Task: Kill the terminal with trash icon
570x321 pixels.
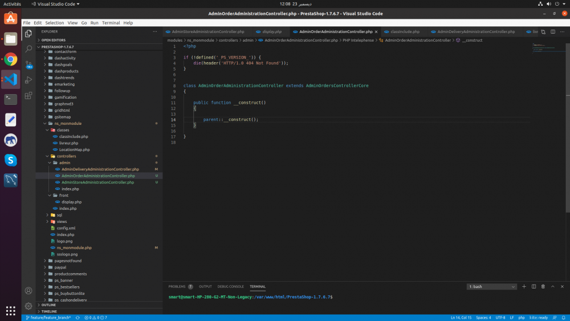Action: pyautogui.click(x=543, y=286)
